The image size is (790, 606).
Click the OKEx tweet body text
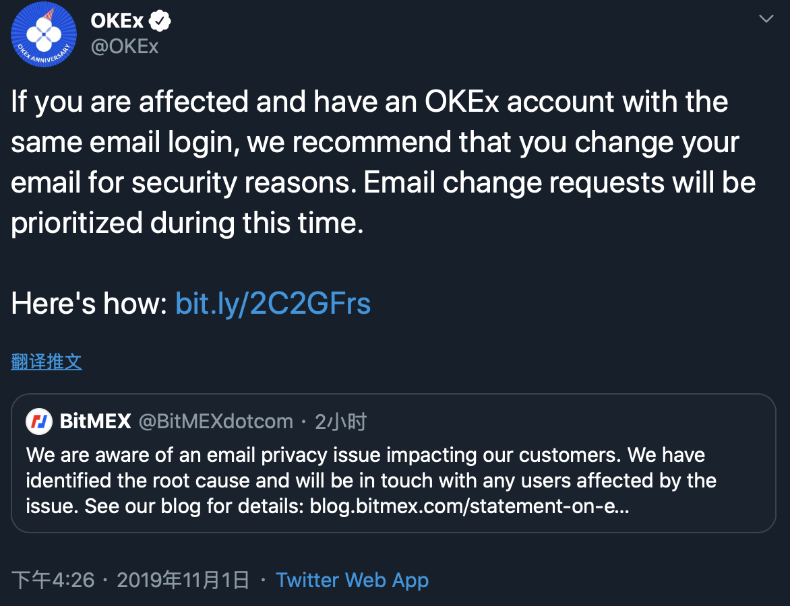pos(383,162)
